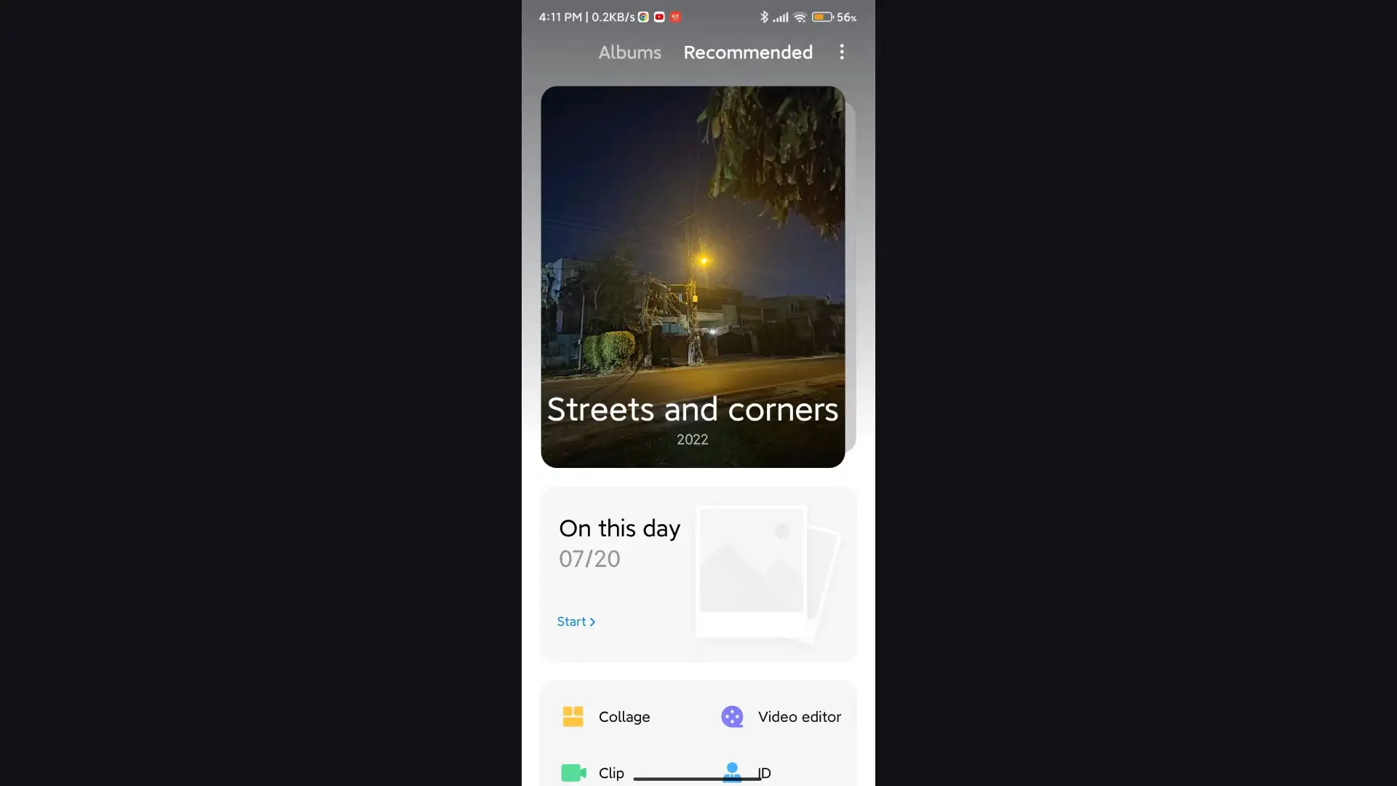1397x786 pixels.
Task: Open the Clip tool
Action: pos(592,773)
